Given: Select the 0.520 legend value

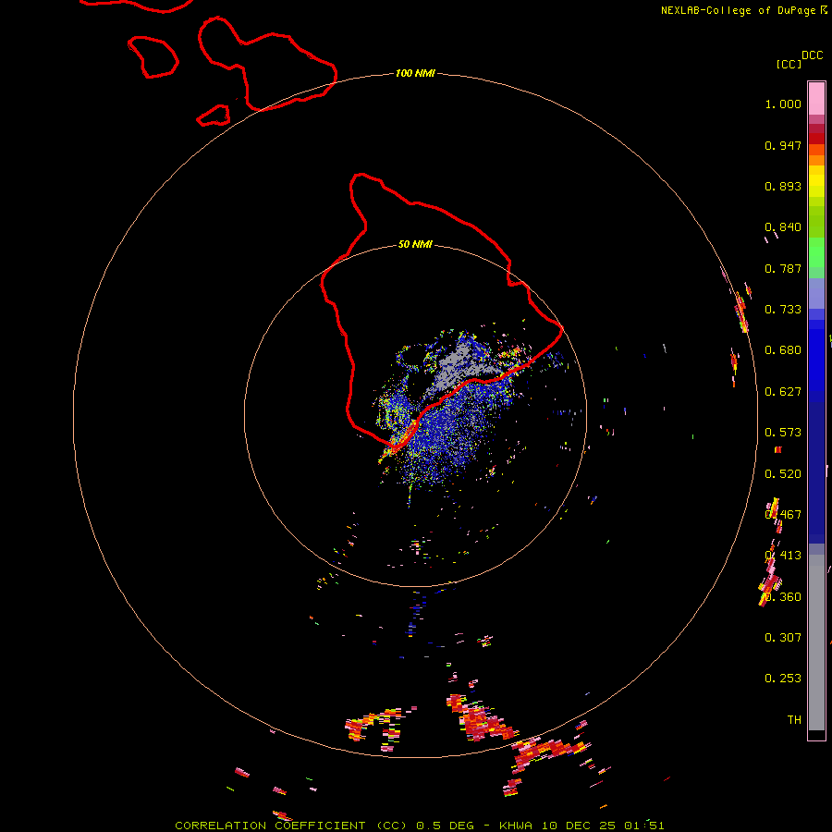Looking at the screenshot, I should 783,474.
